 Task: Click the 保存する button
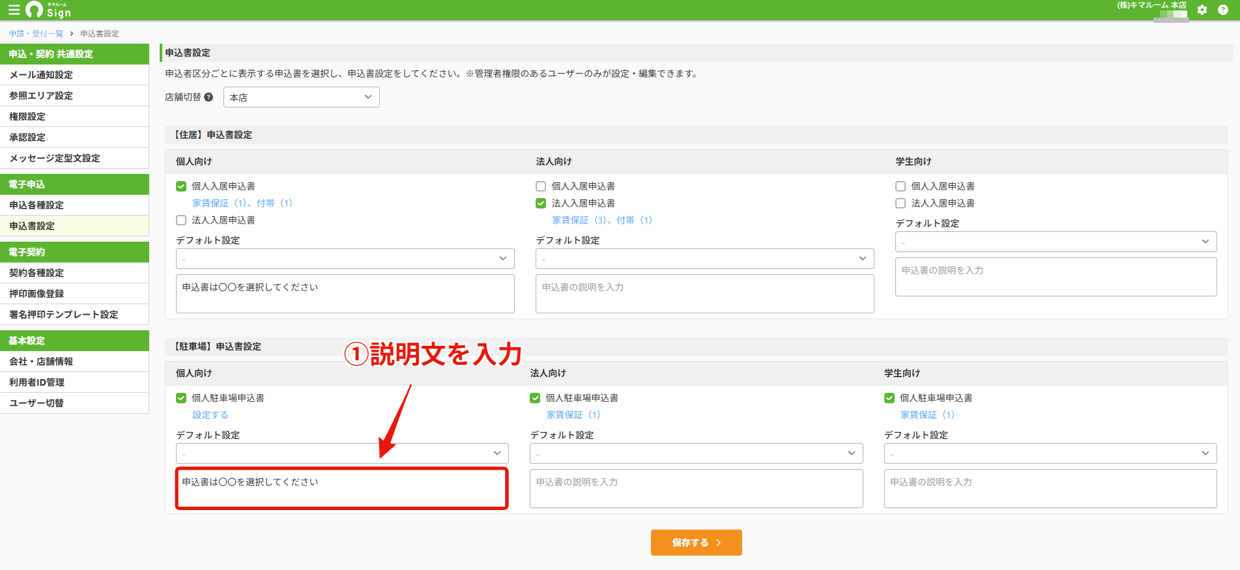[x=696, y=543]
